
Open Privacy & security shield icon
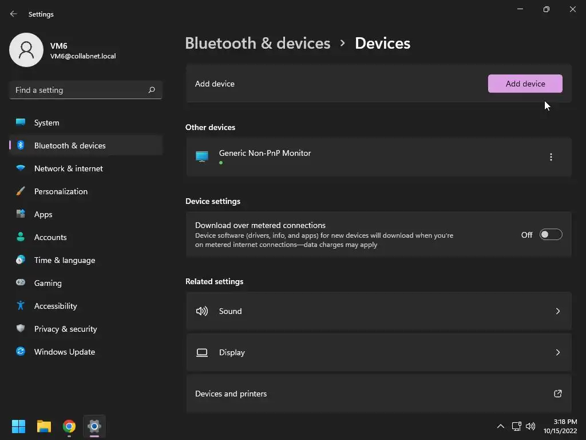tap(21, 329)
